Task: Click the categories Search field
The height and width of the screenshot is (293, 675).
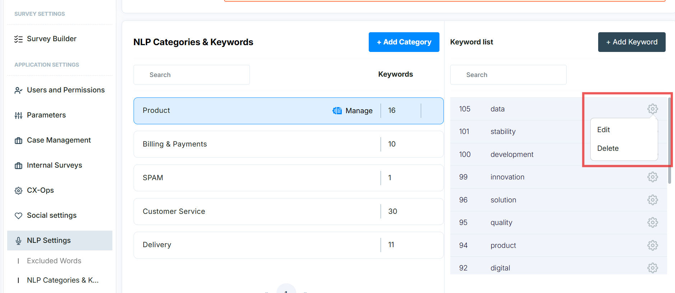Action: coord(191,75)
